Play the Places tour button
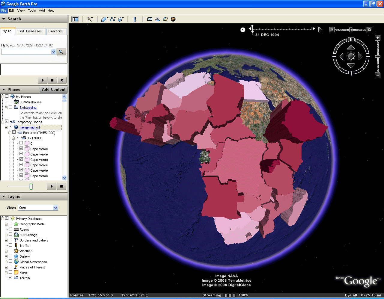Screen dimensions: 384x299 [52, 186]
